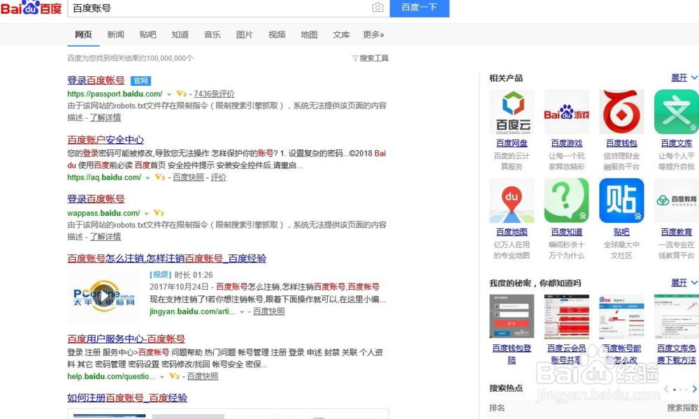Screen dimensions: 699x419
Task: Expand dropdown arrow after wappass.baidu.com URL
Action: [x=146, y=213]
